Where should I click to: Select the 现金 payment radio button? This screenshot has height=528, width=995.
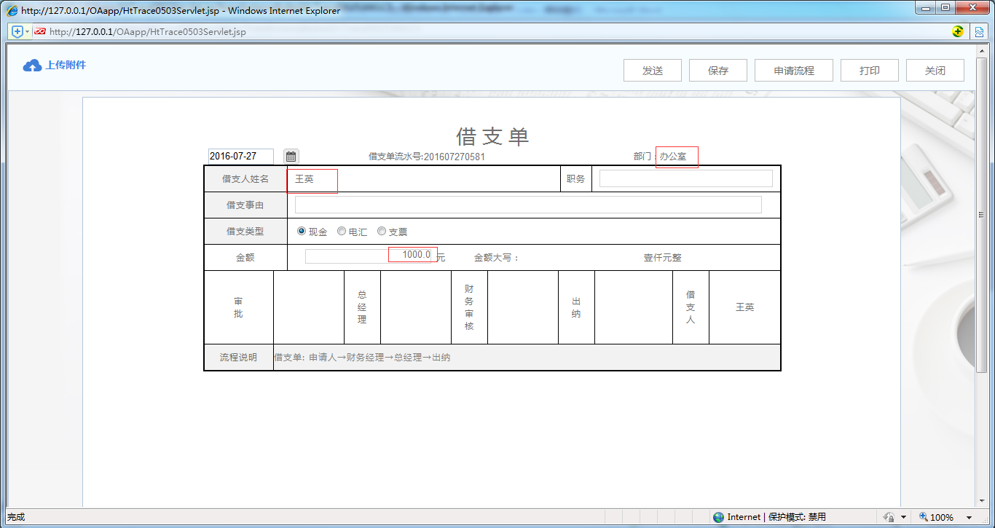point(301,231)
